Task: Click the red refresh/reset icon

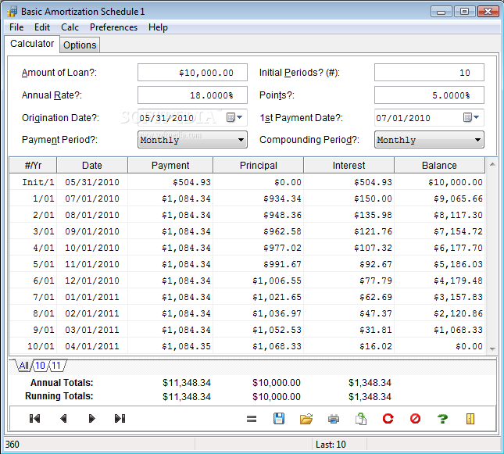Action: [x=388, y=418]
